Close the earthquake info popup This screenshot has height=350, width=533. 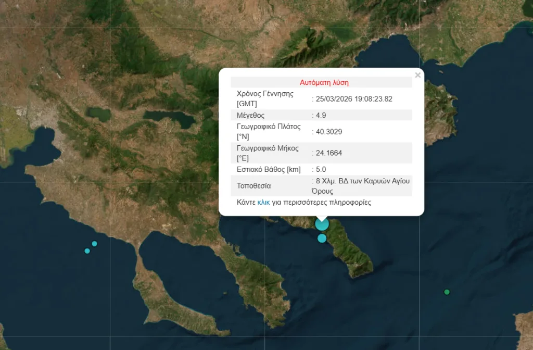pyautogui.click(x=417, y=75)
